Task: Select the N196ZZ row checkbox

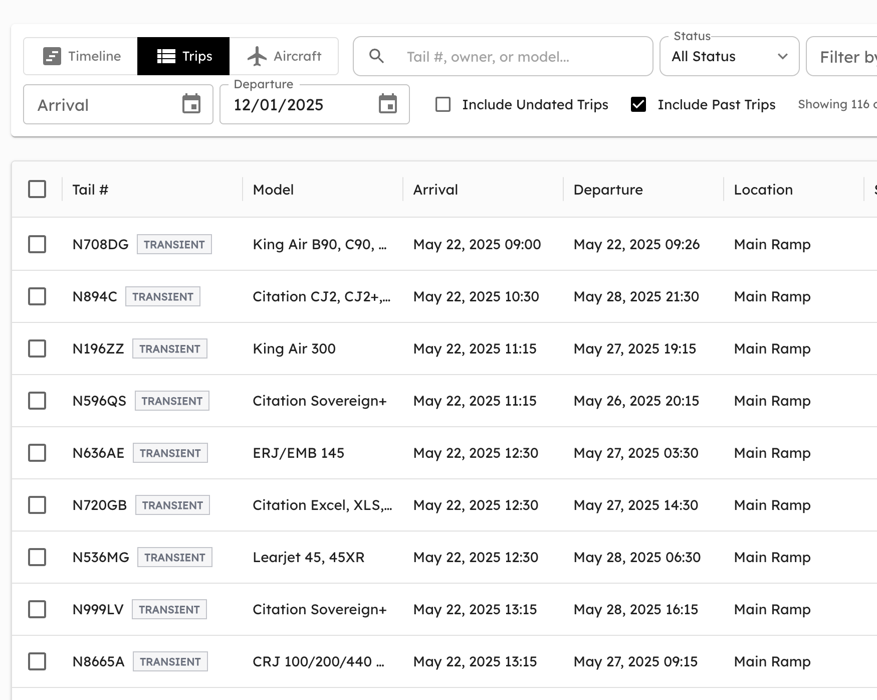Action: click(37, 348)
